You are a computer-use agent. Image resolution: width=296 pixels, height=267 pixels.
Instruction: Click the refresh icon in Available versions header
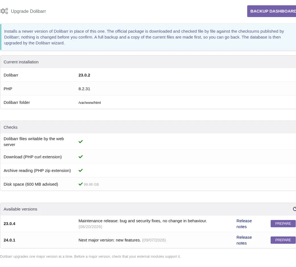coord(295,209)
